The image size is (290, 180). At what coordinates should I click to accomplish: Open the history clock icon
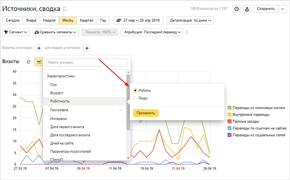pos(236,9)
